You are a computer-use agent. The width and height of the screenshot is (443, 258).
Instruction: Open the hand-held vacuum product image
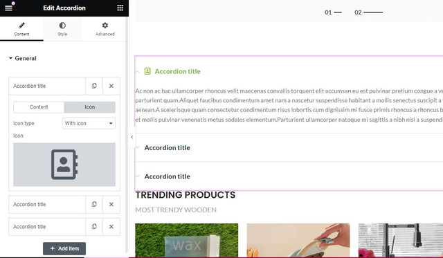[298, 240]
